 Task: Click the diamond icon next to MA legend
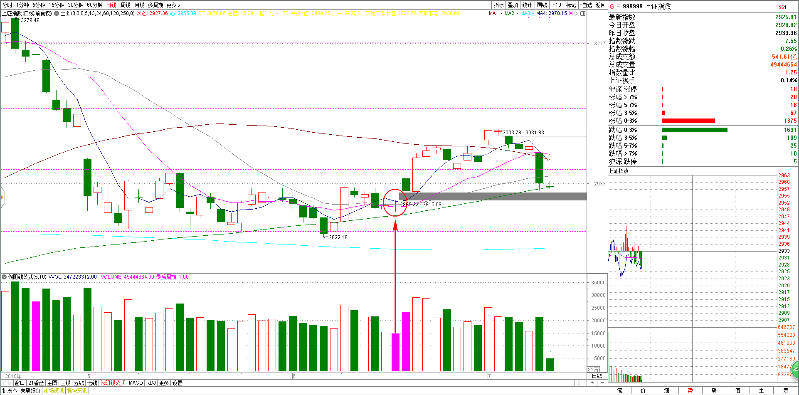coord(575,13)
